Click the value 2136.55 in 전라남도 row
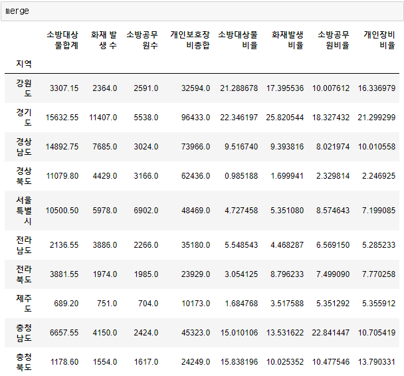Image resolution: width=404 pixels, height=376 pixels. [x=64, y=245]
